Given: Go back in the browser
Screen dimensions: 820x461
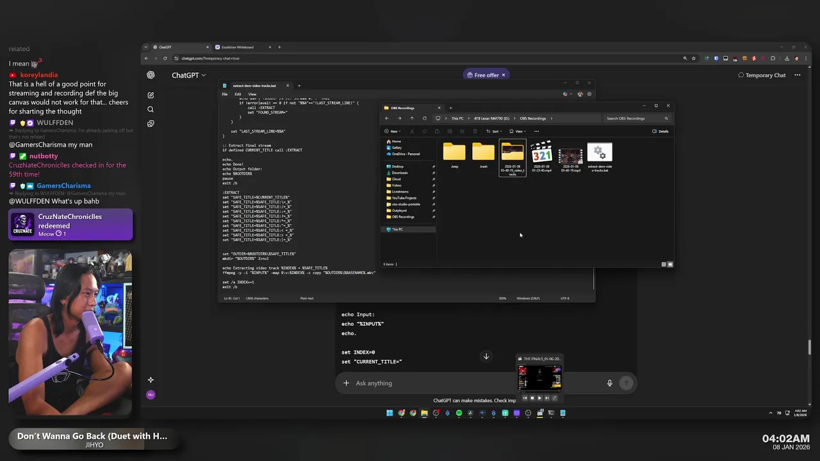Looking at the screenshot, I should coord(146,58).
